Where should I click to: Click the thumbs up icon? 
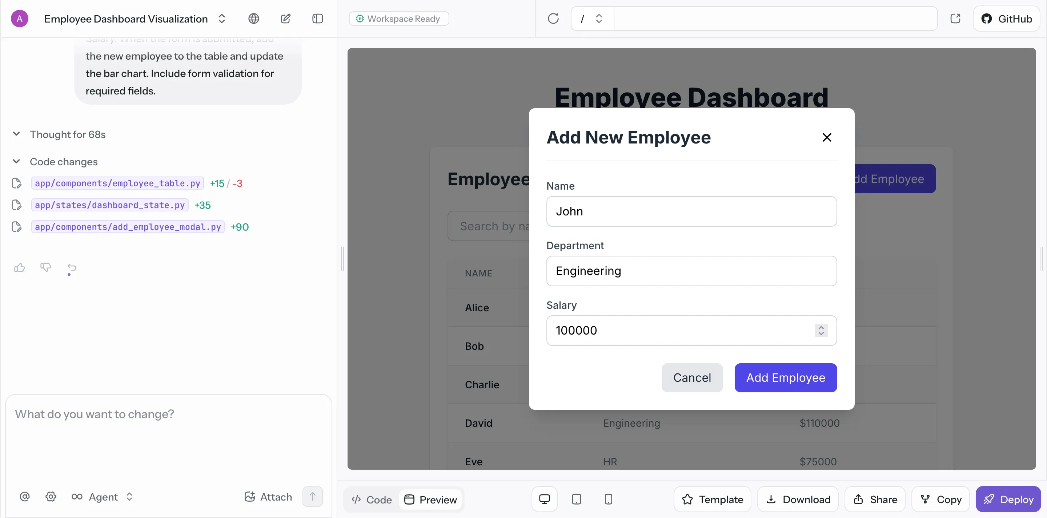click(20, 267)
